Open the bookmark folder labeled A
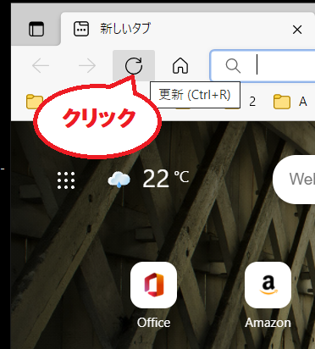Viewport: 315px width, 349px height. coord(290,102)
